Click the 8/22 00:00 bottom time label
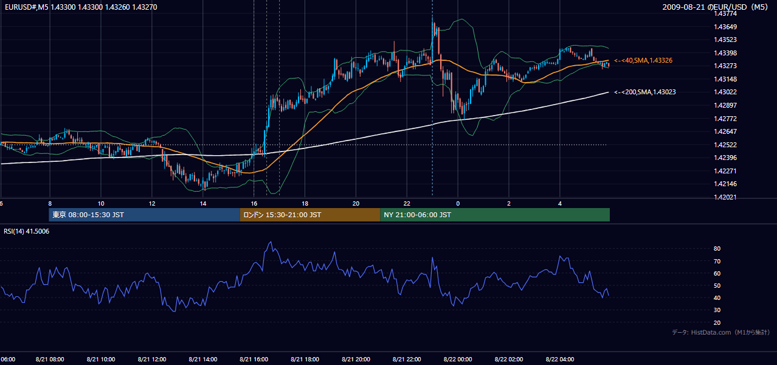This screenshot has height=365, width=777. (458, 360)
